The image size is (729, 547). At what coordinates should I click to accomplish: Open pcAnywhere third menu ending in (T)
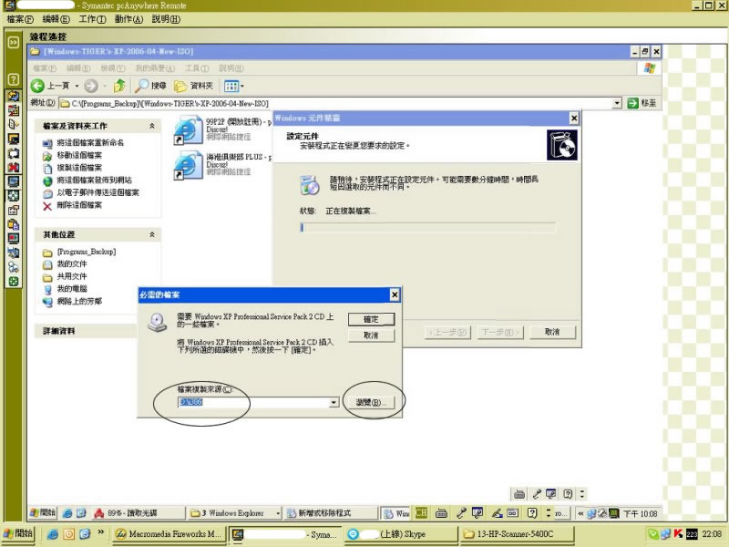tap(92, 19)
